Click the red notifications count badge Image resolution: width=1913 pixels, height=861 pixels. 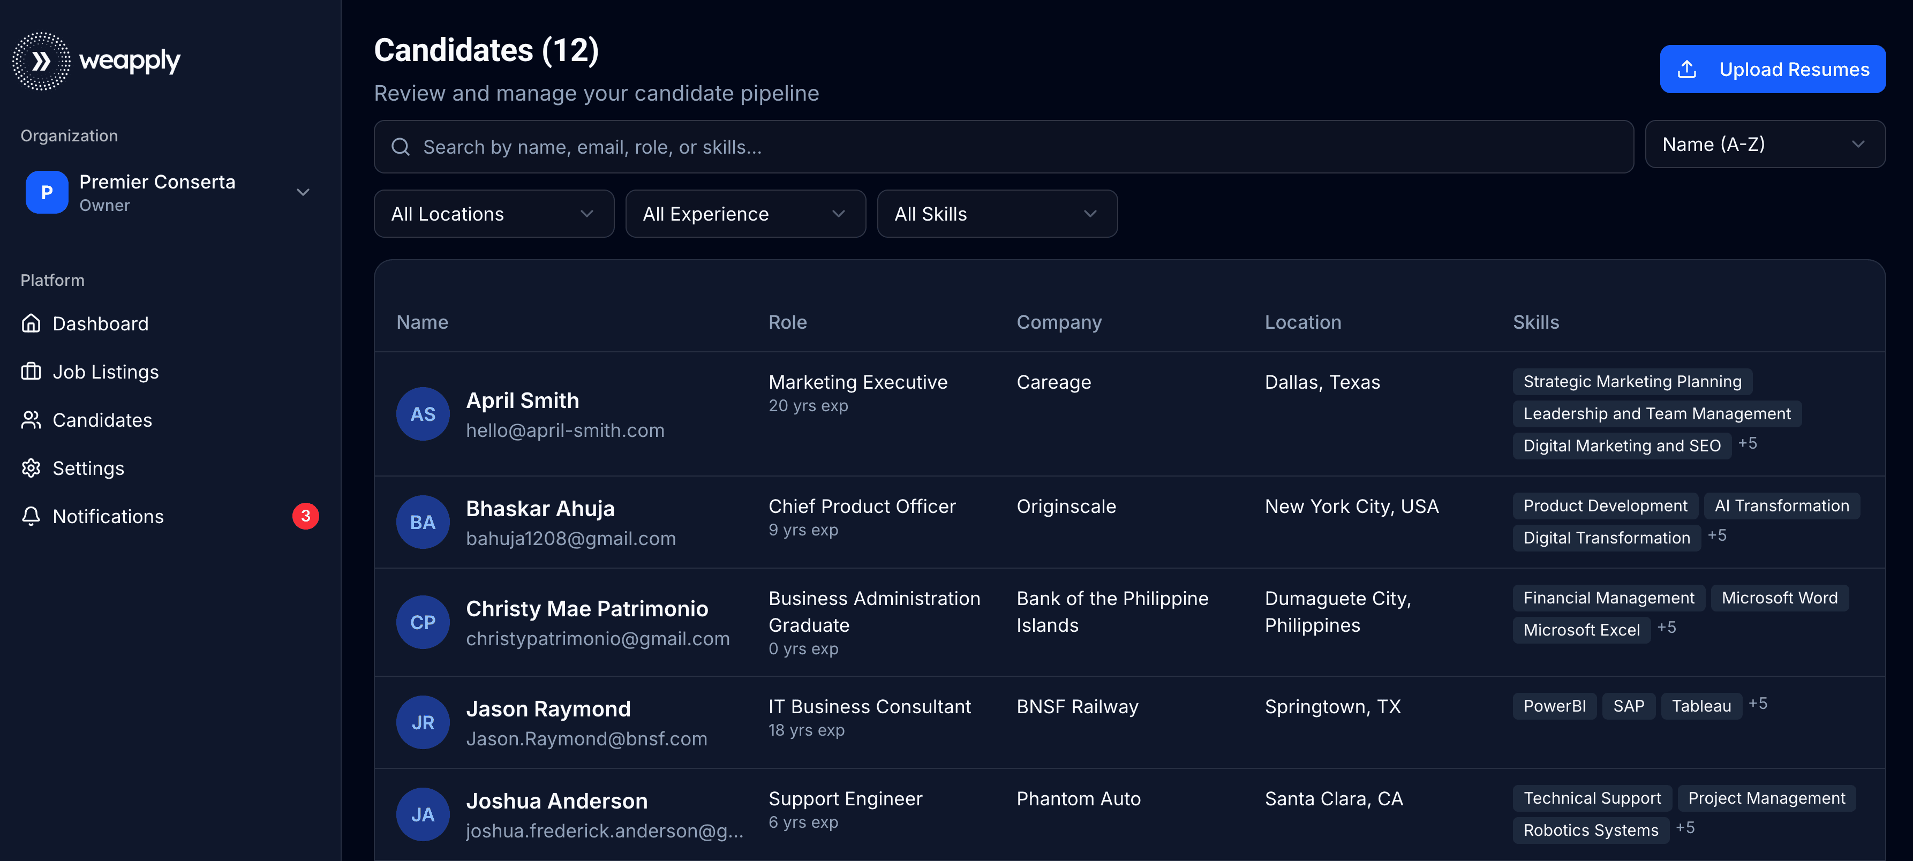pos(305,516)
